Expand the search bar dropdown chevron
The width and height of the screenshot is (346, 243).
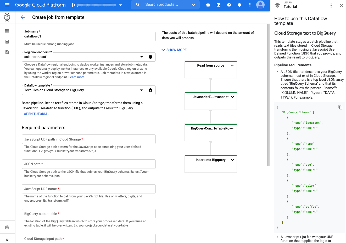click(193, 5)
